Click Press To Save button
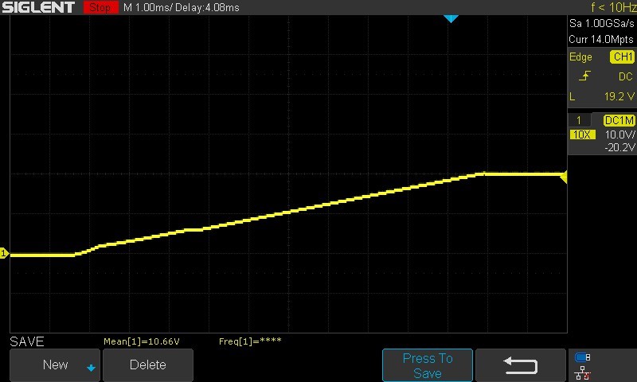This screenshot has width=637, height=382. coord(428,365)
